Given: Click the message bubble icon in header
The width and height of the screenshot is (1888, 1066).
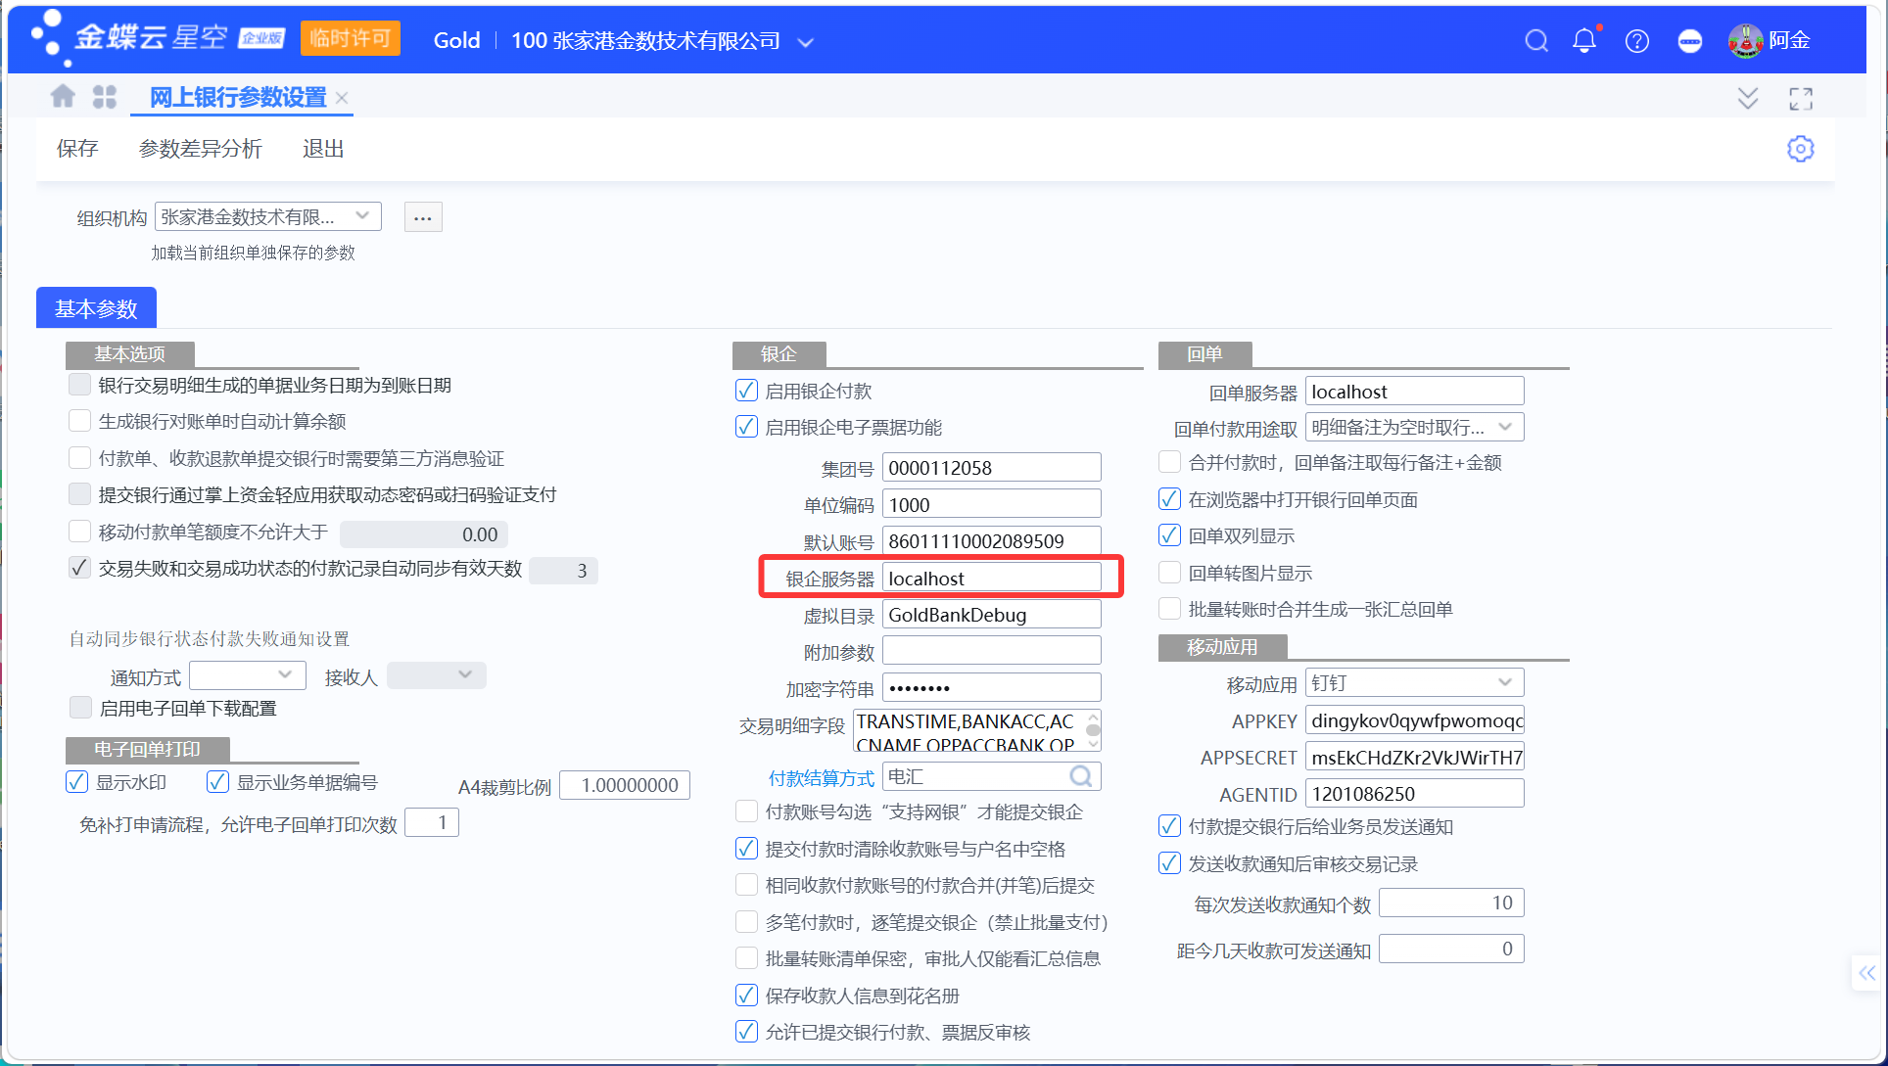Looking at the screenshot, I should (1689, 41).
